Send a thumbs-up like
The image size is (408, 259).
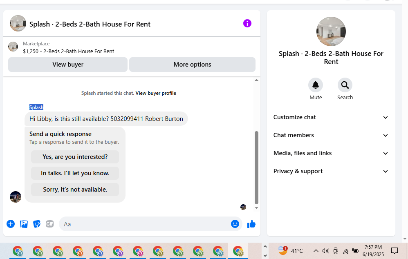[x=251, y=224]
